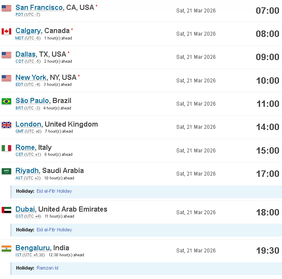Open the Calgary city link

(x=28, y=31)
